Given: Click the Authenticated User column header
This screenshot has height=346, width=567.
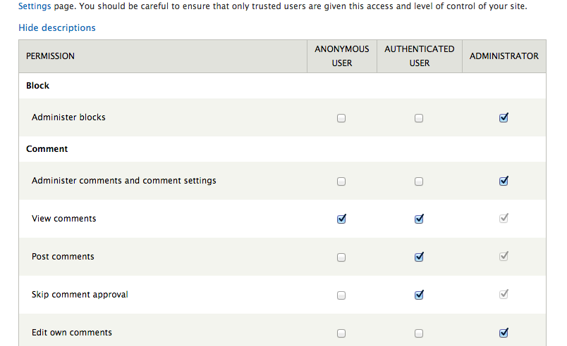Looking at the screenshot, I should (x=419, y=56).
